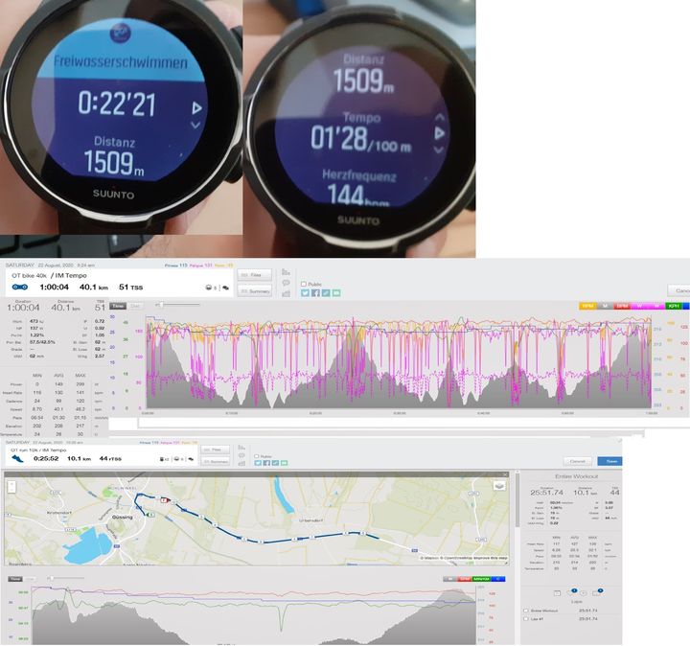Tap the down chevron on left watch screen

pyautogui.click(x=195, y=126)
